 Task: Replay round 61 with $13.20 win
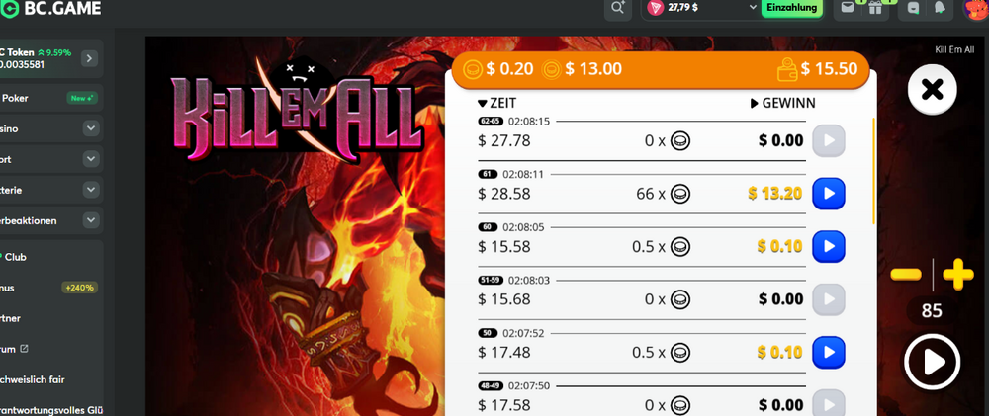(828, 194)
